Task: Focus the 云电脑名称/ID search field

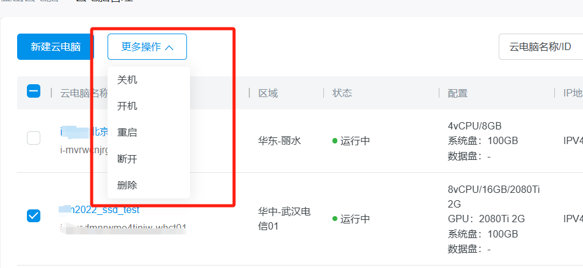Action: tap(540, 47)
